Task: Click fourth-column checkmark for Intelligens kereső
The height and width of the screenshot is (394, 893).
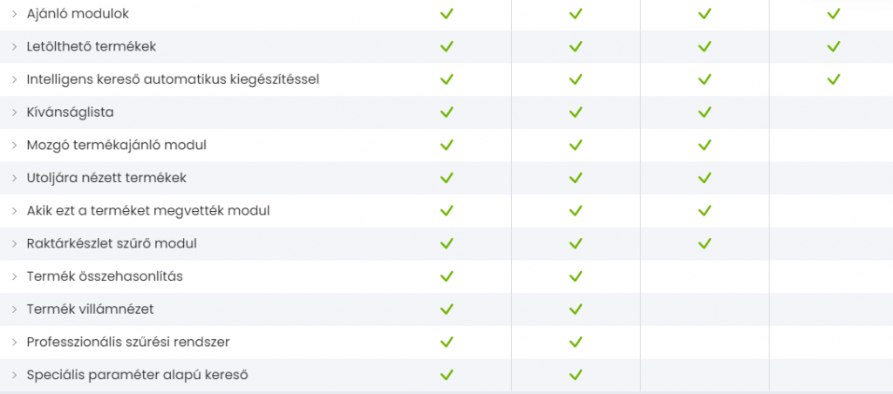Action: click(x=833, y=79)
